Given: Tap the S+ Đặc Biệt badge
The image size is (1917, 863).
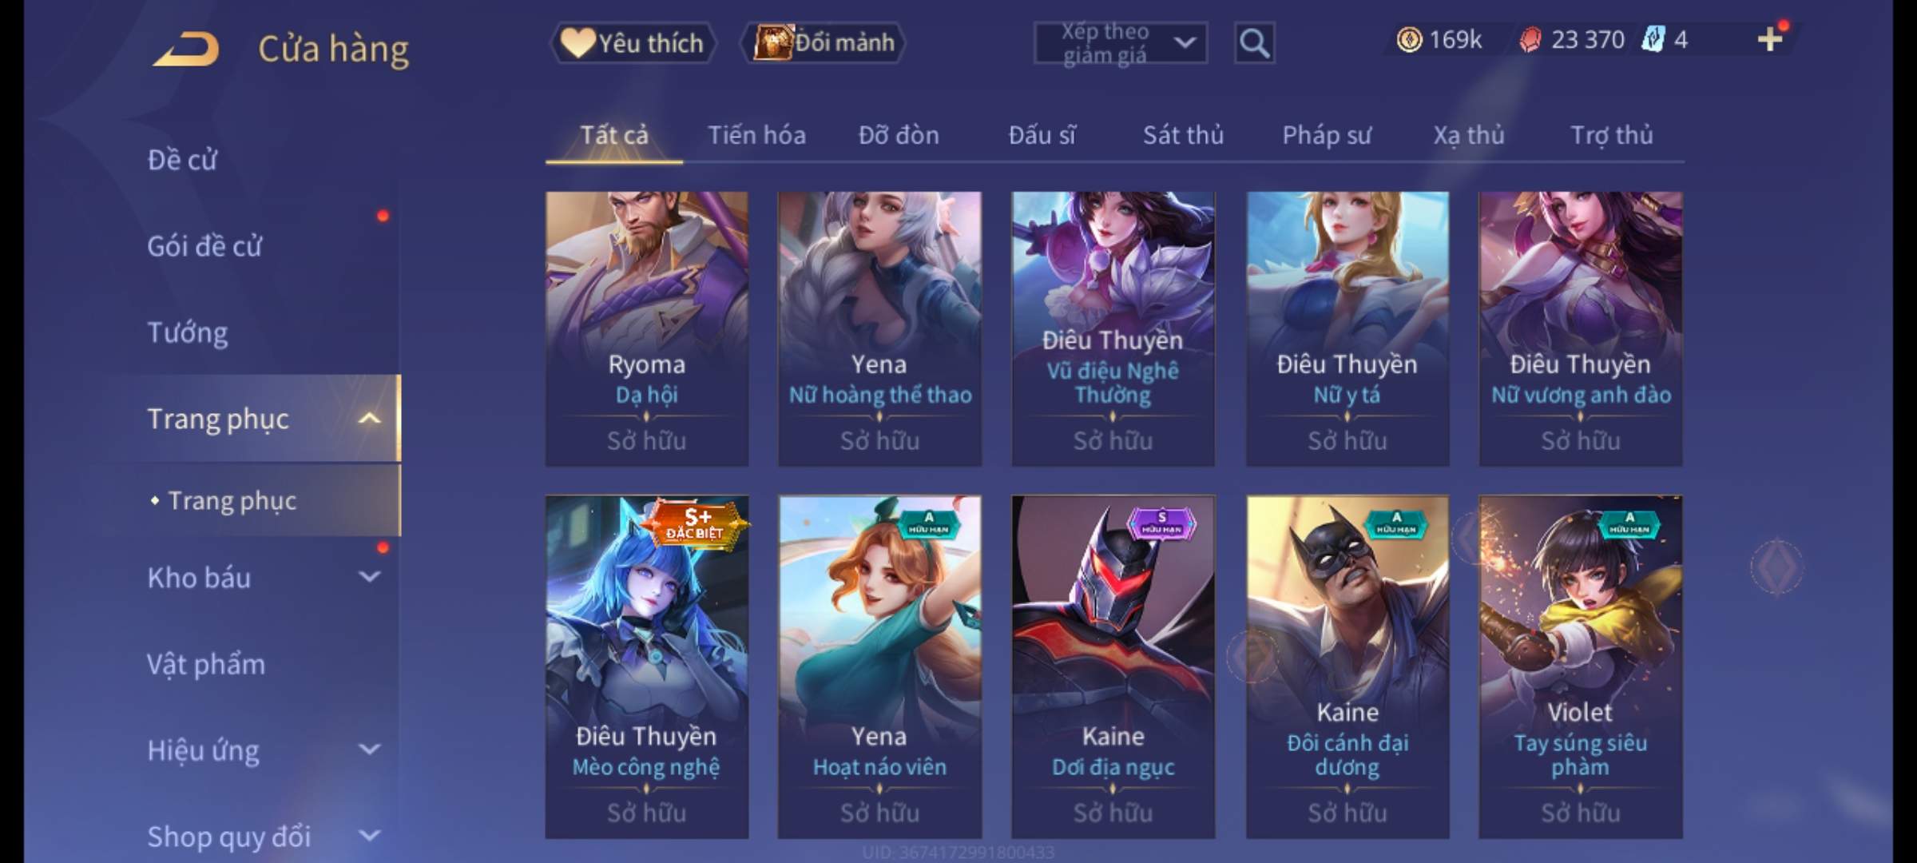Looking at the screenshot, I should (x=697, y=524).
